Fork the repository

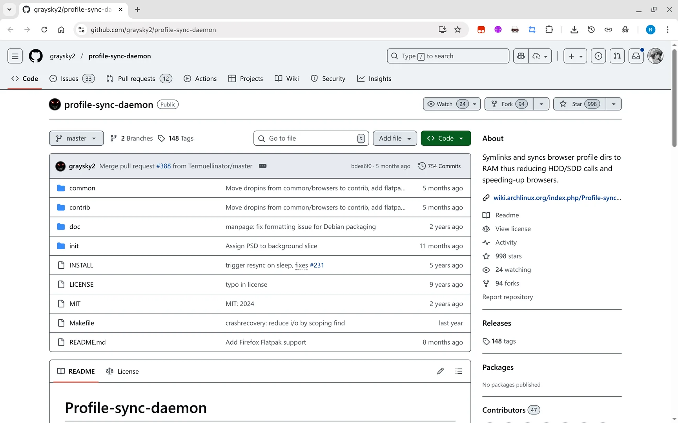[x=509, y=104]
